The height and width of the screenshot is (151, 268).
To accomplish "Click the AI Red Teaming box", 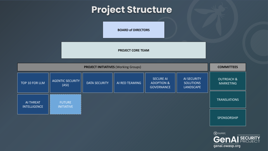I will pyautogui.click(x=129, y=83).
